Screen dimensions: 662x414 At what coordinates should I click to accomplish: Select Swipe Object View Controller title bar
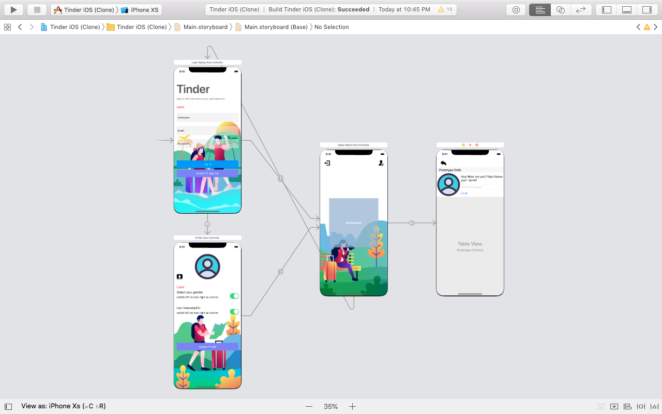[x=354, y=145]
